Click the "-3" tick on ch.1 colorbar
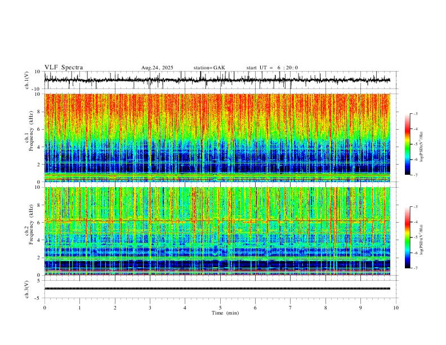The image size is (446, 345). click(415, 113)
